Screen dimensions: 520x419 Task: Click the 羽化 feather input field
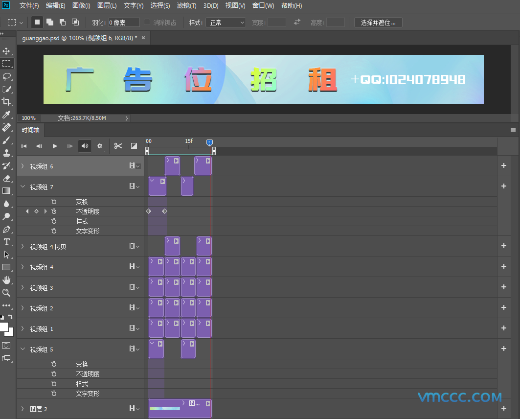tap(123, 23)
